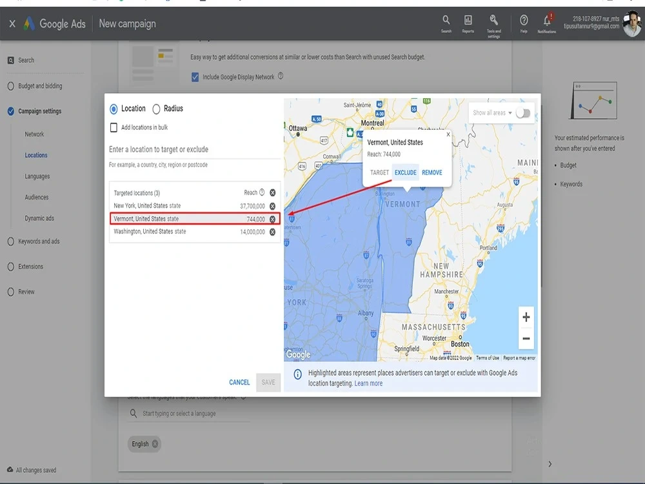The image size is (645, 484).
Task: Select the Location radio button
Action: pyautogui.click(x=114, y=109)
